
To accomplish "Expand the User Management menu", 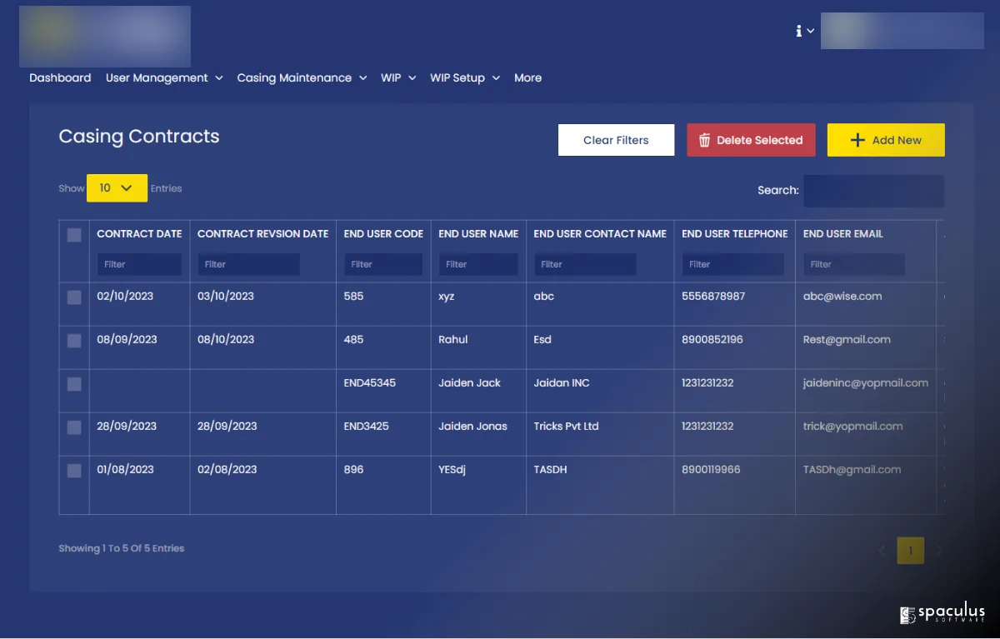I will [x=164, y=77].
